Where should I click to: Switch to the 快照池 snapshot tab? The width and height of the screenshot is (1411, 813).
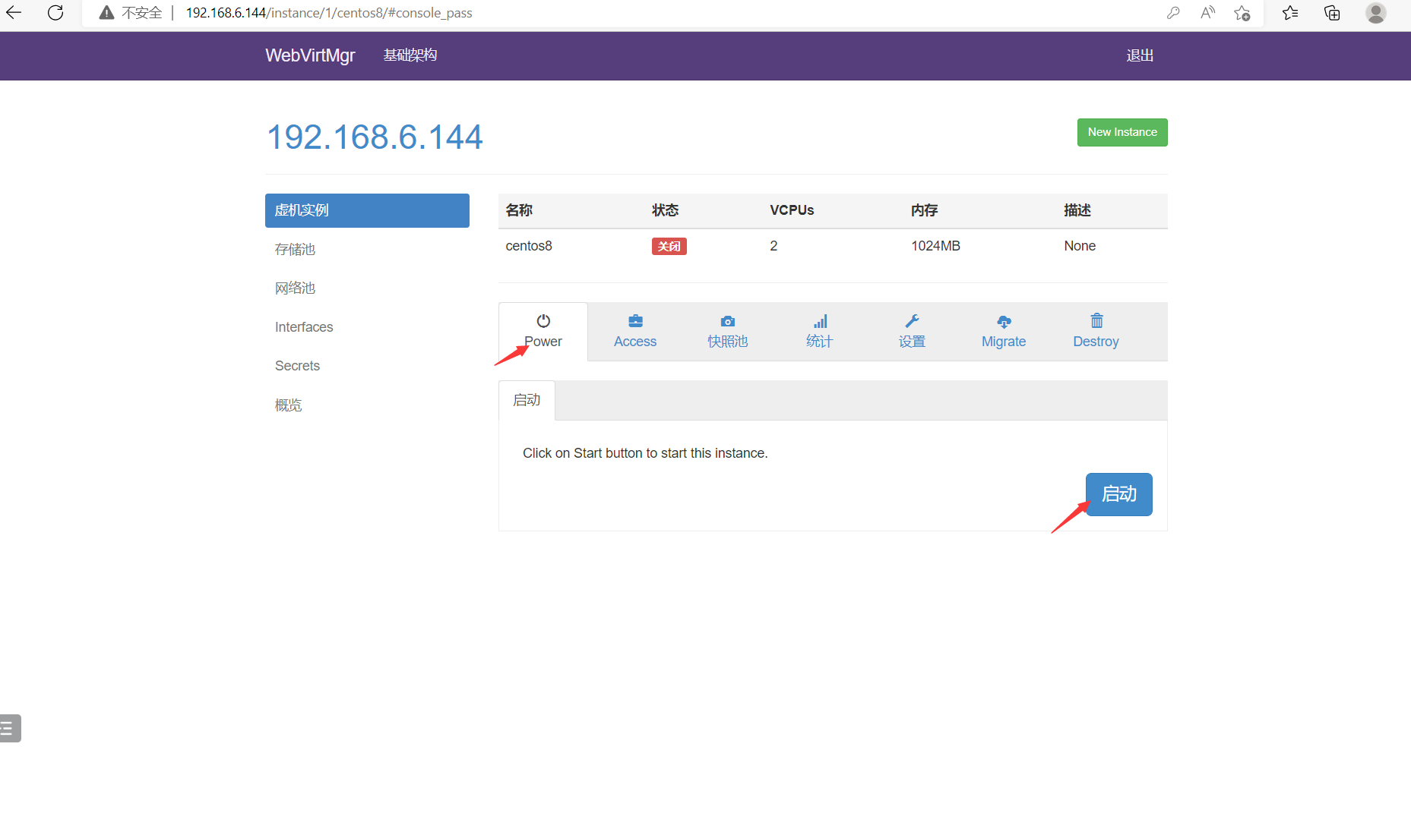[728, 332]
